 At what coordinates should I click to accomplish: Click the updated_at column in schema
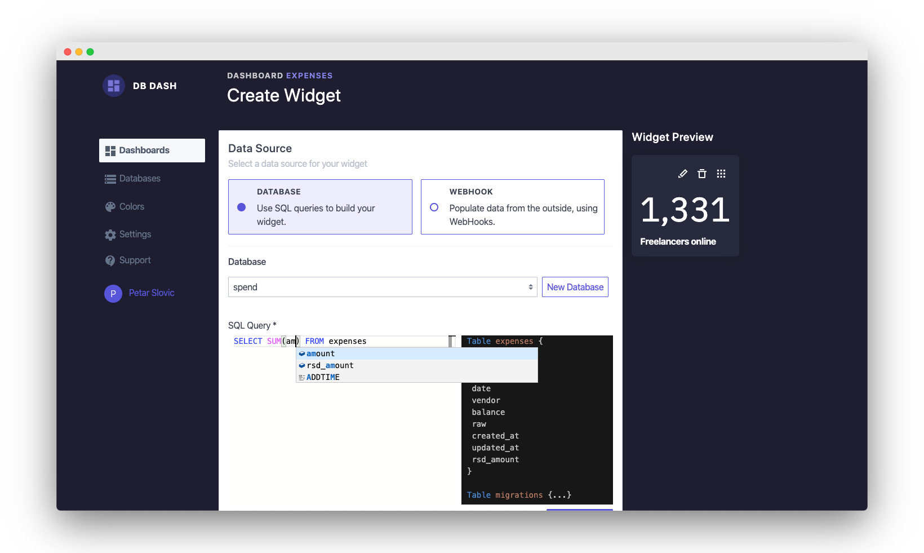click(x=495, y=448)
